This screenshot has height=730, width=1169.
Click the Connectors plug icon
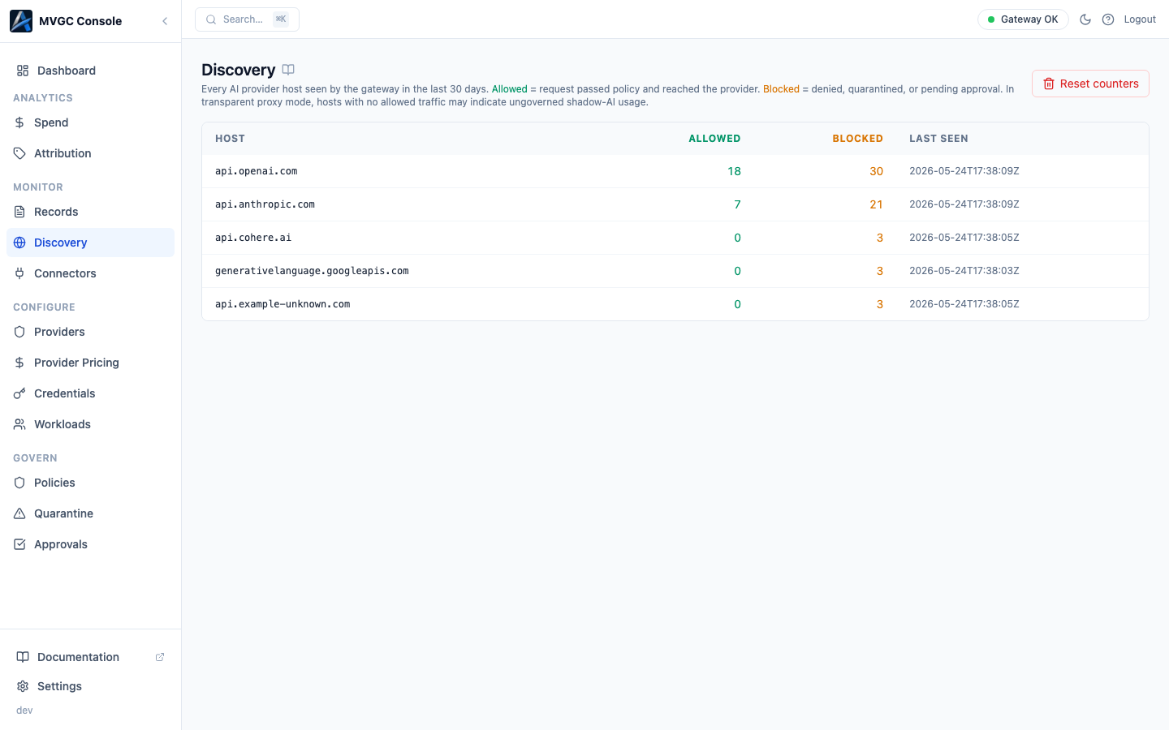point(19,273)
